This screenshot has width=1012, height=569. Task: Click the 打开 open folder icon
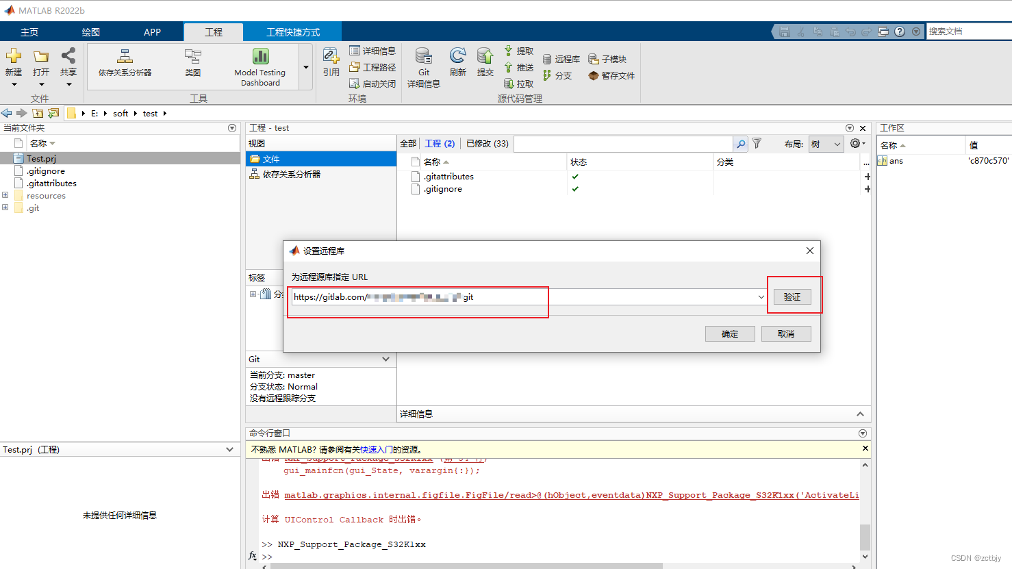(x=41, y=56)
